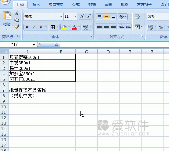Image resolution: width=169 pixels, height=151 pixels.
Task: Apply cell borders icon
Action: click(x=52, y=27)
